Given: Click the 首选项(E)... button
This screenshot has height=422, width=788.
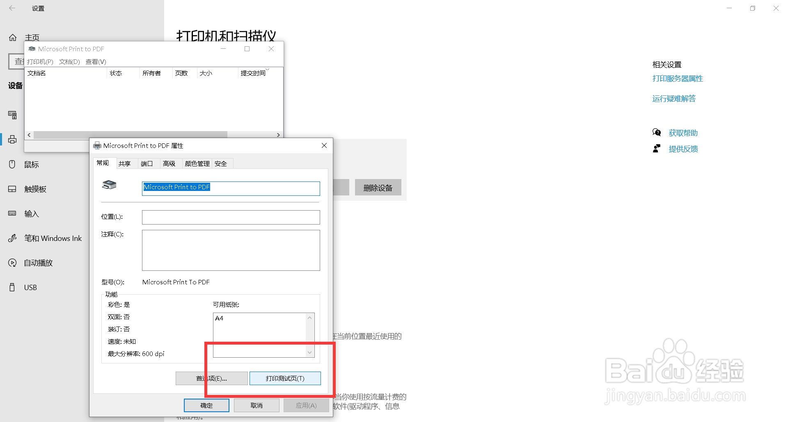Looking at the screenshot, I should [212, 378].
